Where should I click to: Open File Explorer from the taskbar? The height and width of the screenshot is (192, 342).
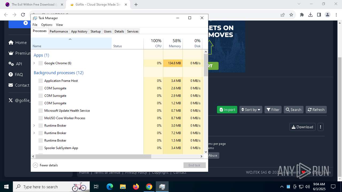(x=123, y=187)
